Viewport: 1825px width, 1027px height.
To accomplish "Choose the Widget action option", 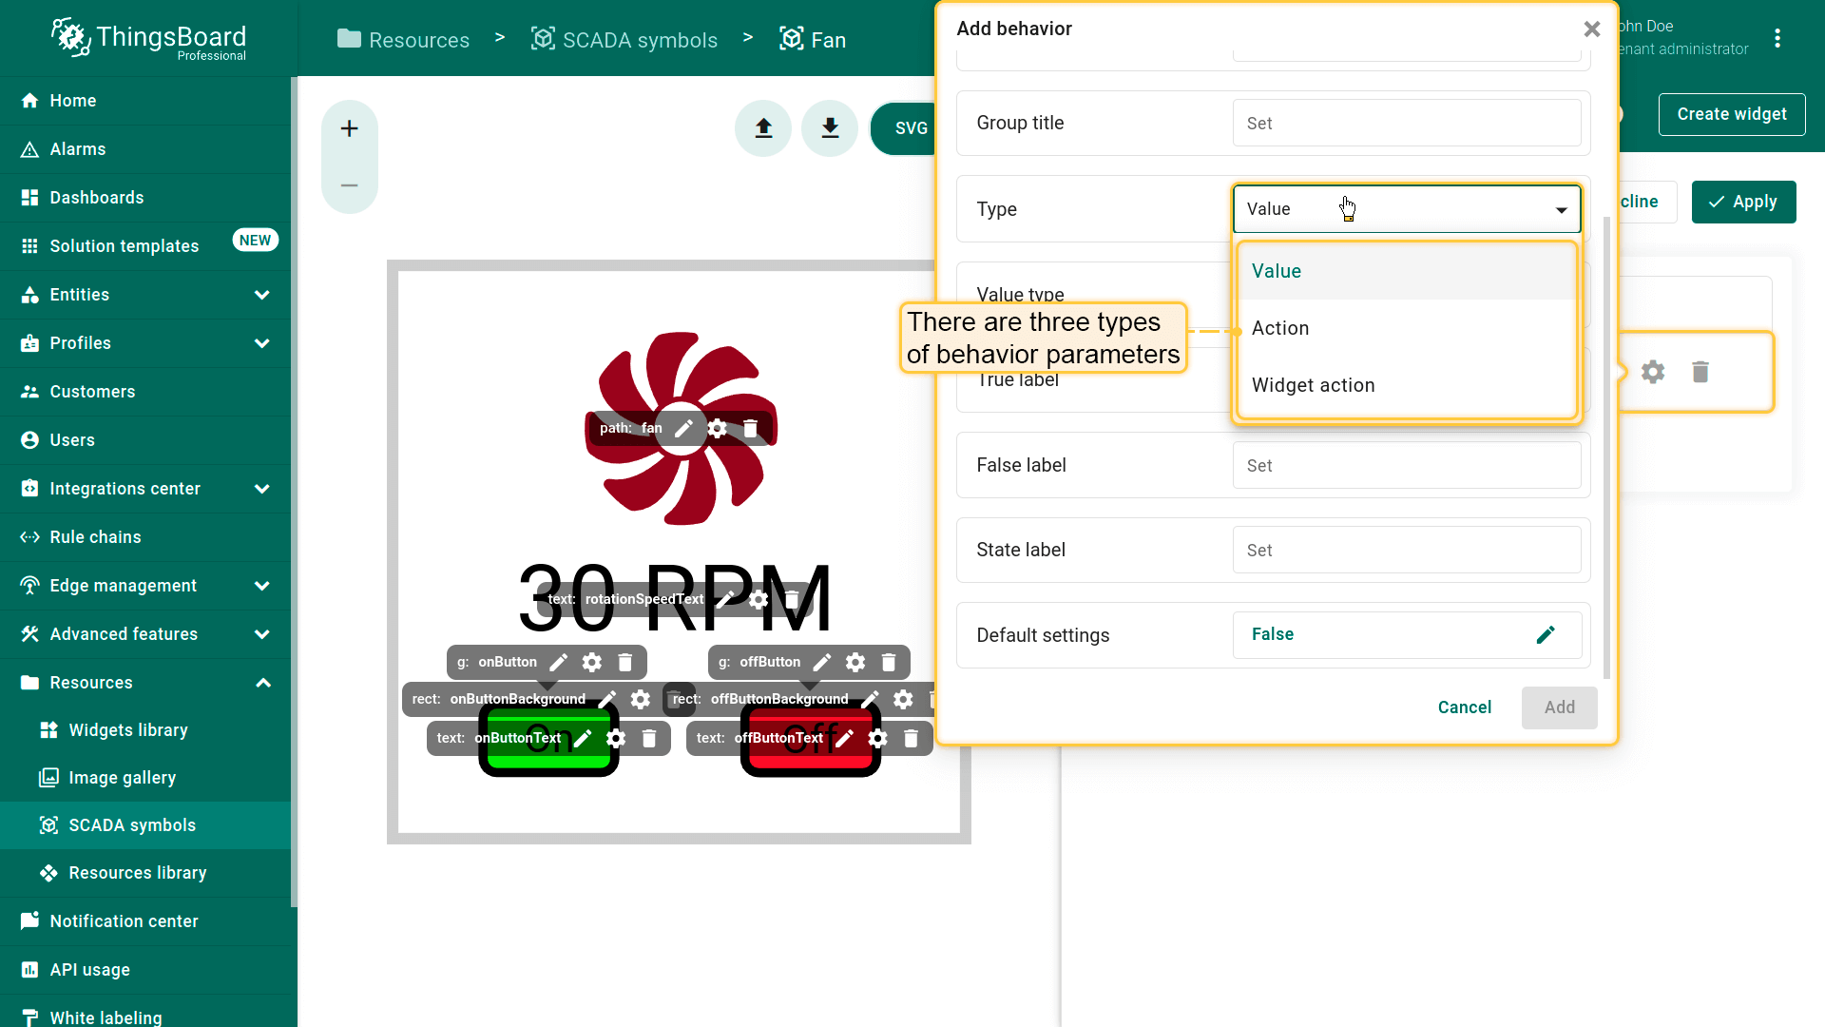I will pyautogui.click(x=1313, y=385).
